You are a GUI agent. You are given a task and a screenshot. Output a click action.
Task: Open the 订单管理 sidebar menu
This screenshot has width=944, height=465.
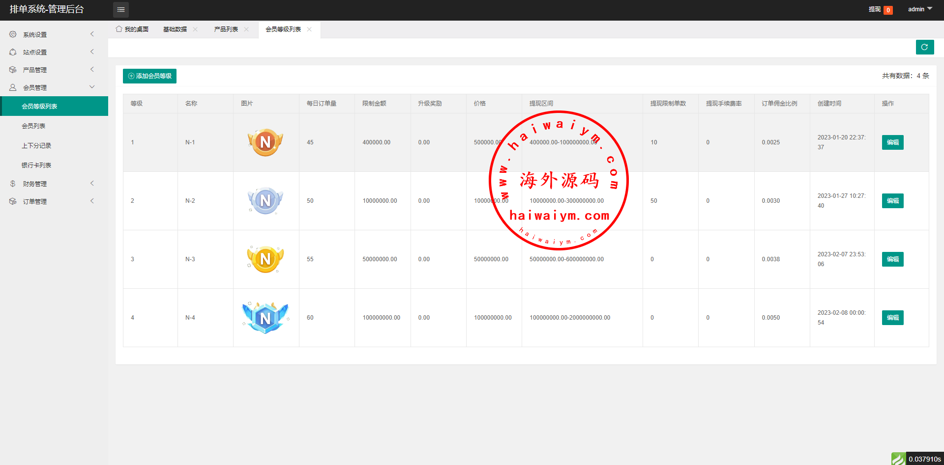pos(52,201)
